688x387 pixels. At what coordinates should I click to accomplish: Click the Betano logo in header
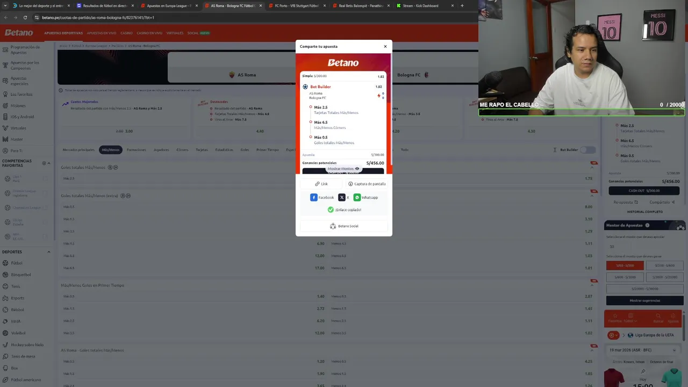pyautogui.click(x=19, y=33)
